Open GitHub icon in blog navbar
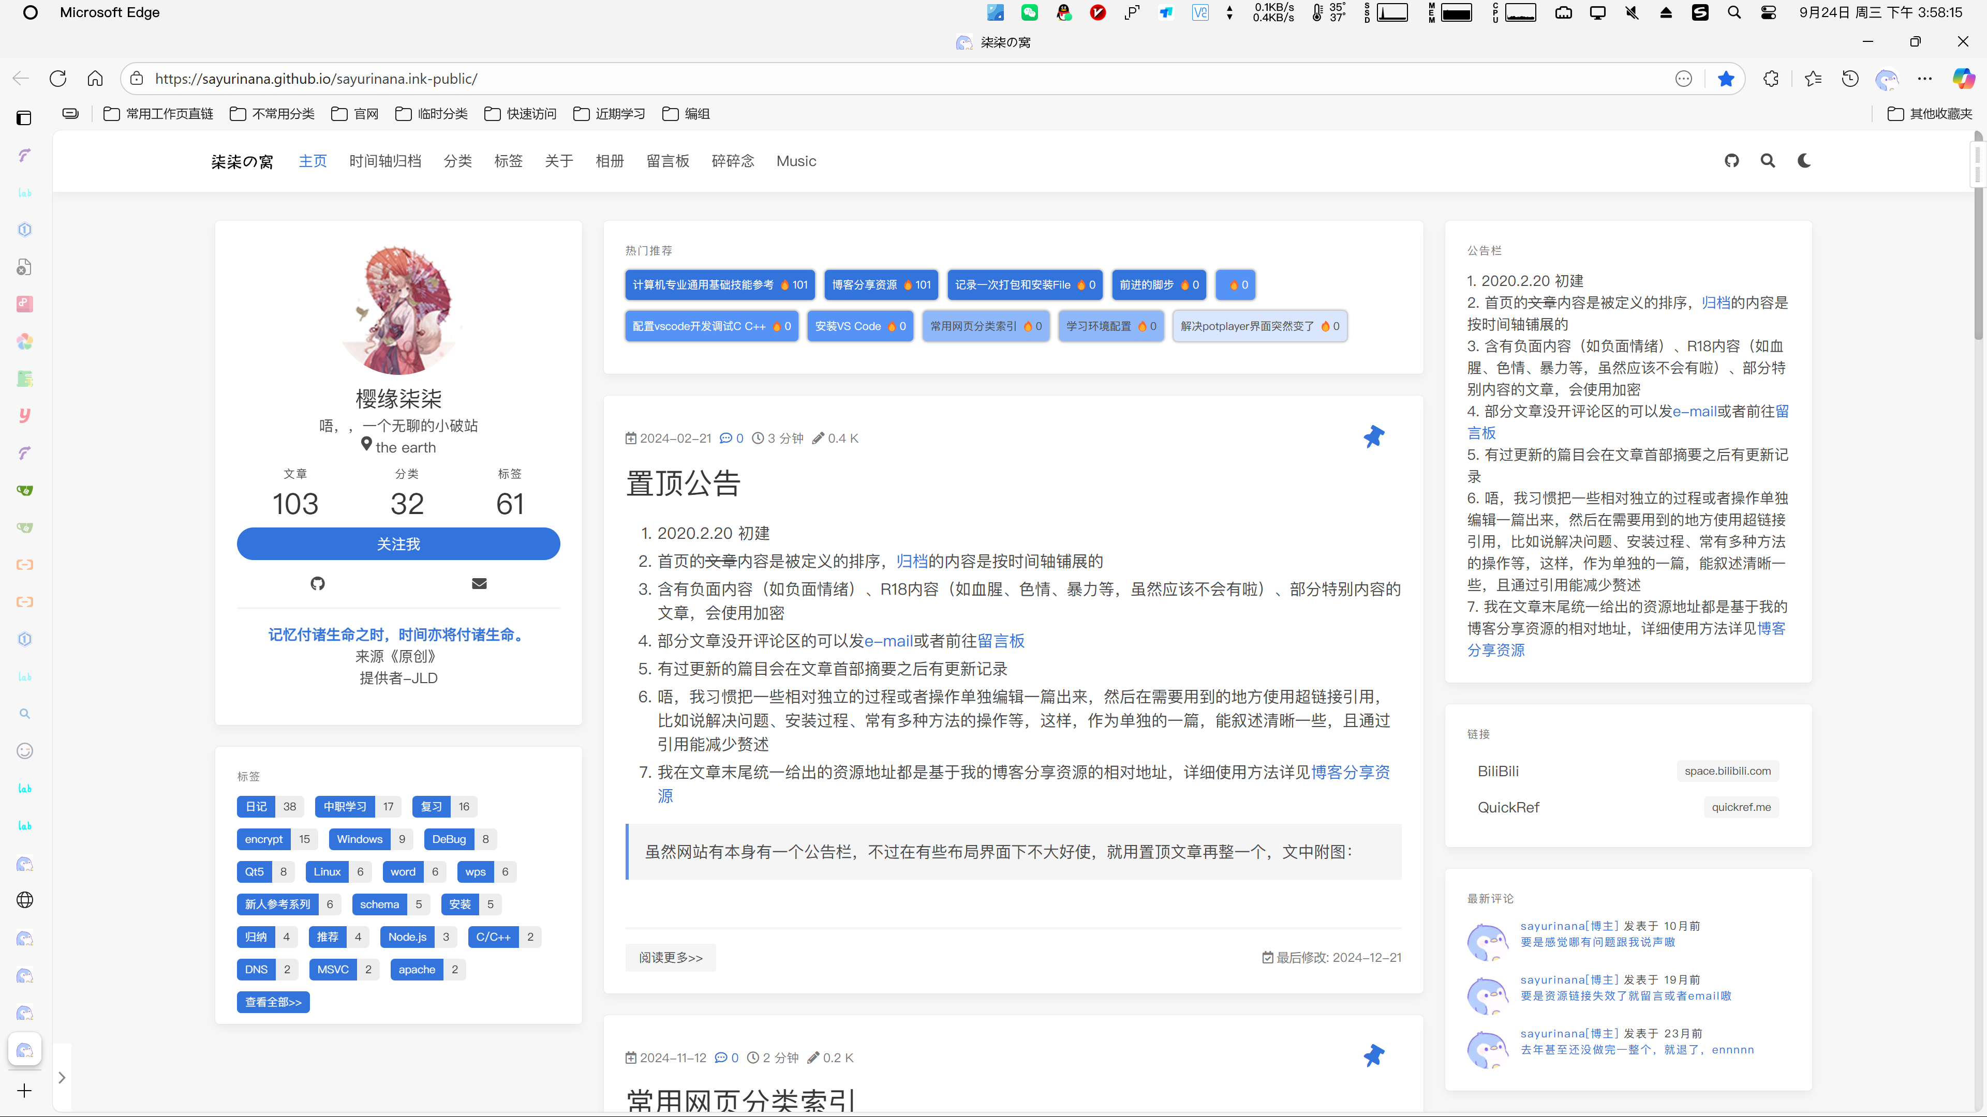 click(1732, 161)
